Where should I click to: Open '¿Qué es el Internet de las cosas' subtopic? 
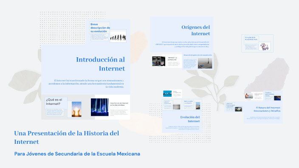[x=230, y=105]
